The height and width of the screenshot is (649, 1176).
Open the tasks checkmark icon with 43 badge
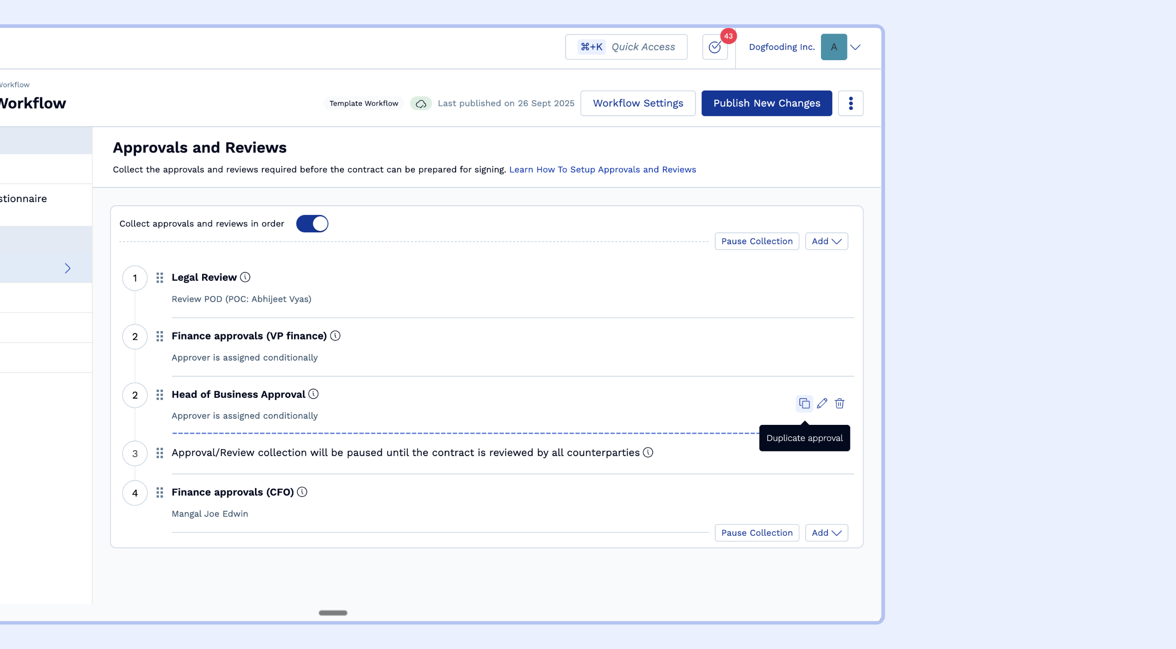pyautogui.click(x=715, y=47)
